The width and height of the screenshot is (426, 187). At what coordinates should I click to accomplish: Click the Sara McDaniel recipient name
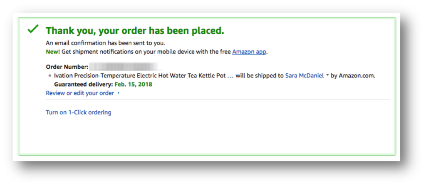(x=304, y=75)
